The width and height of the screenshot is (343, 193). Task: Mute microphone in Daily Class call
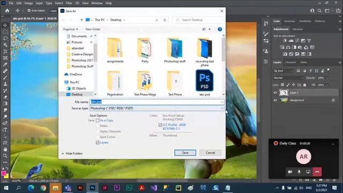299,172
